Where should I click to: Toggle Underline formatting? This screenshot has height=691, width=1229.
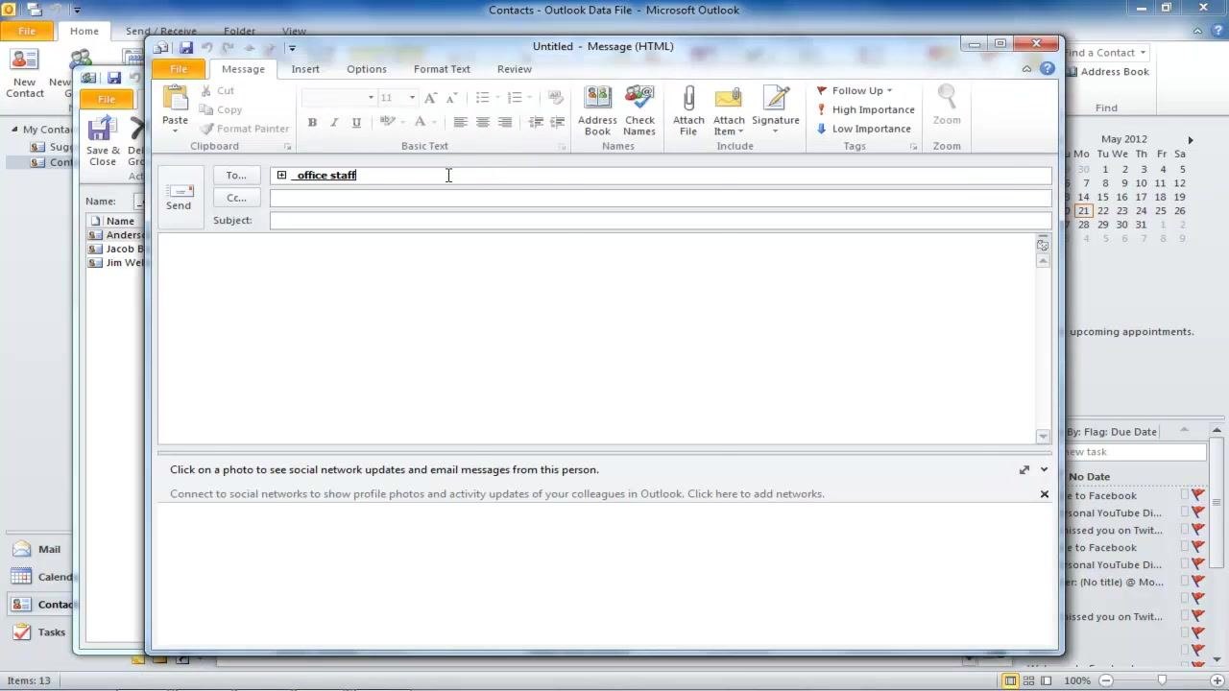(356, 122)
